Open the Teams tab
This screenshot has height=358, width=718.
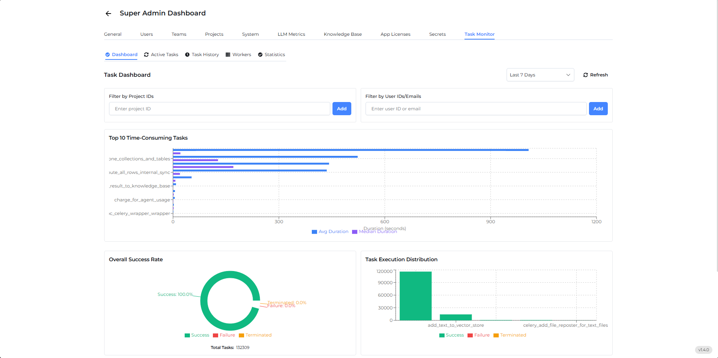pyautogui.click(x=179, y=34)
